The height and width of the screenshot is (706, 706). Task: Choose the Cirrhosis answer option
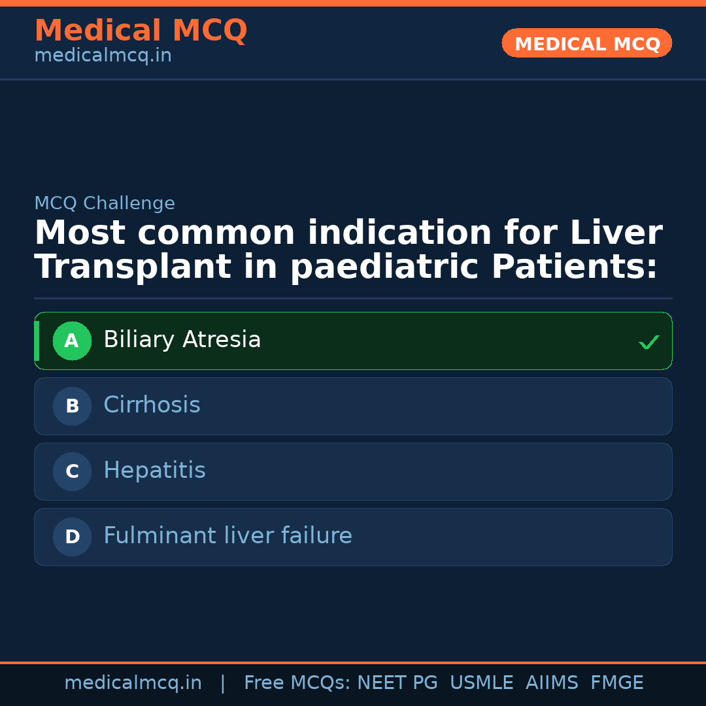pos(152,405)
